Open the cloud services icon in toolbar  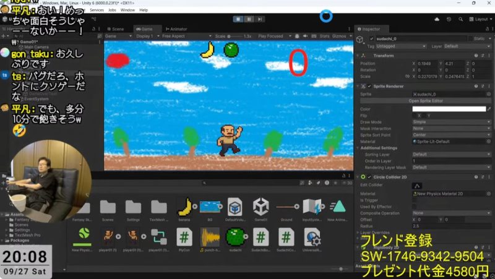[437, 19]
